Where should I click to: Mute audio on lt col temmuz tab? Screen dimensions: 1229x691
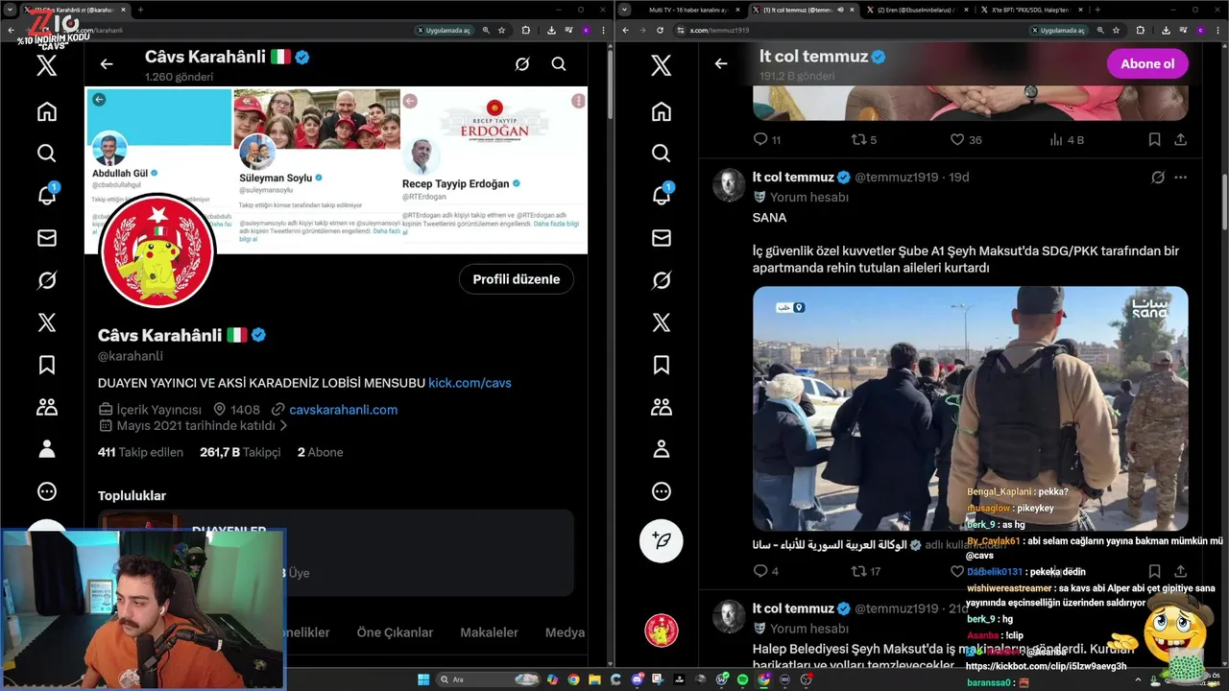[841, 10]
